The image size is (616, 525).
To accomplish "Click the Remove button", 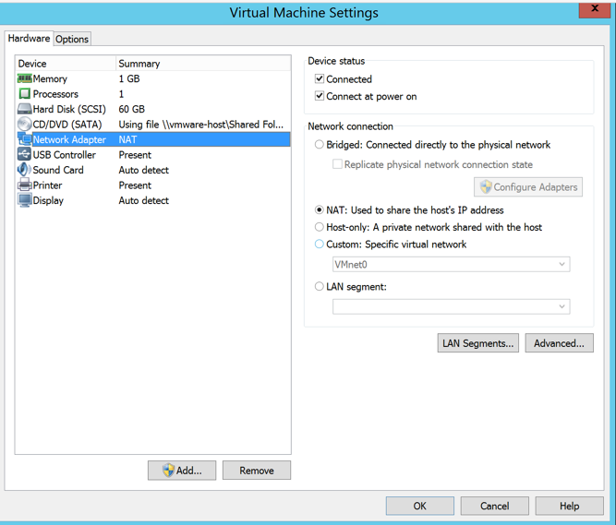I will tap(257, 470).
